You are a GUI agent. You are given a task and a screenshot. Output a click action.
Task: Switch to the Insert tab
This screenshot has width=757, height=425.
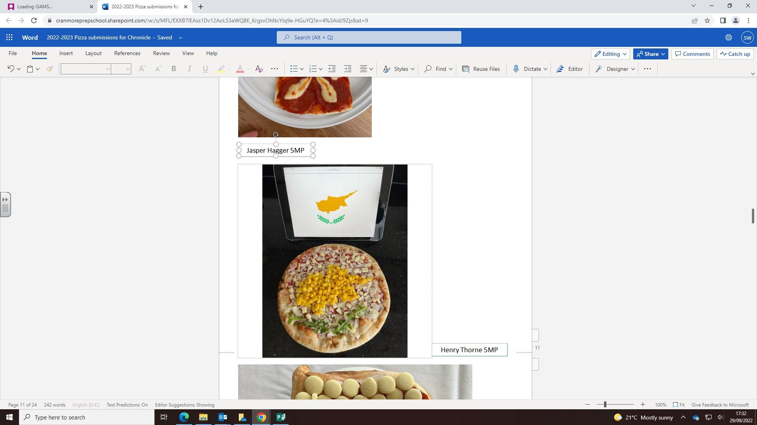coord(66,53)
